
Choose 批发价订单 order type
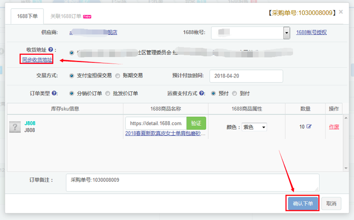click(x=108, y=94)
